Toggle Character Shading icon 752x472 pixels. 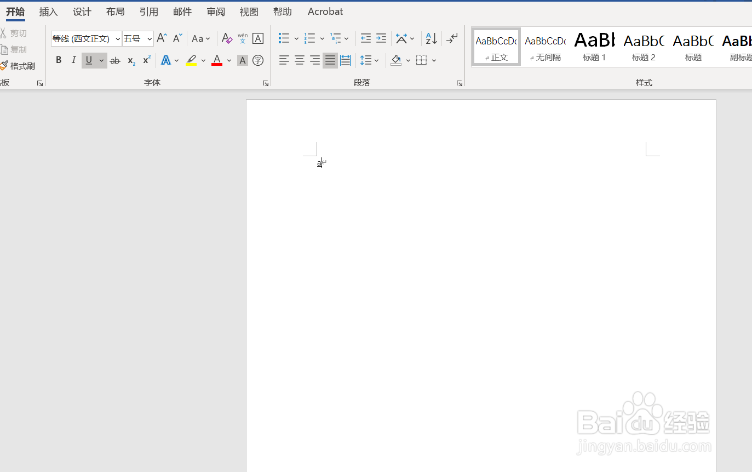[x=243, y=60]
